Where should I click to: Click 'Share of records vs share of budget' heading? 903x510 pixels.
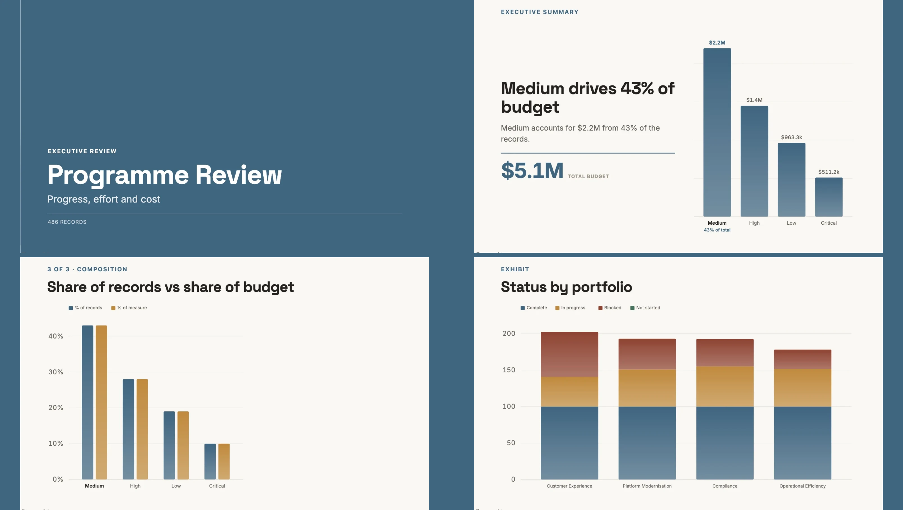(x=170, y=287)
